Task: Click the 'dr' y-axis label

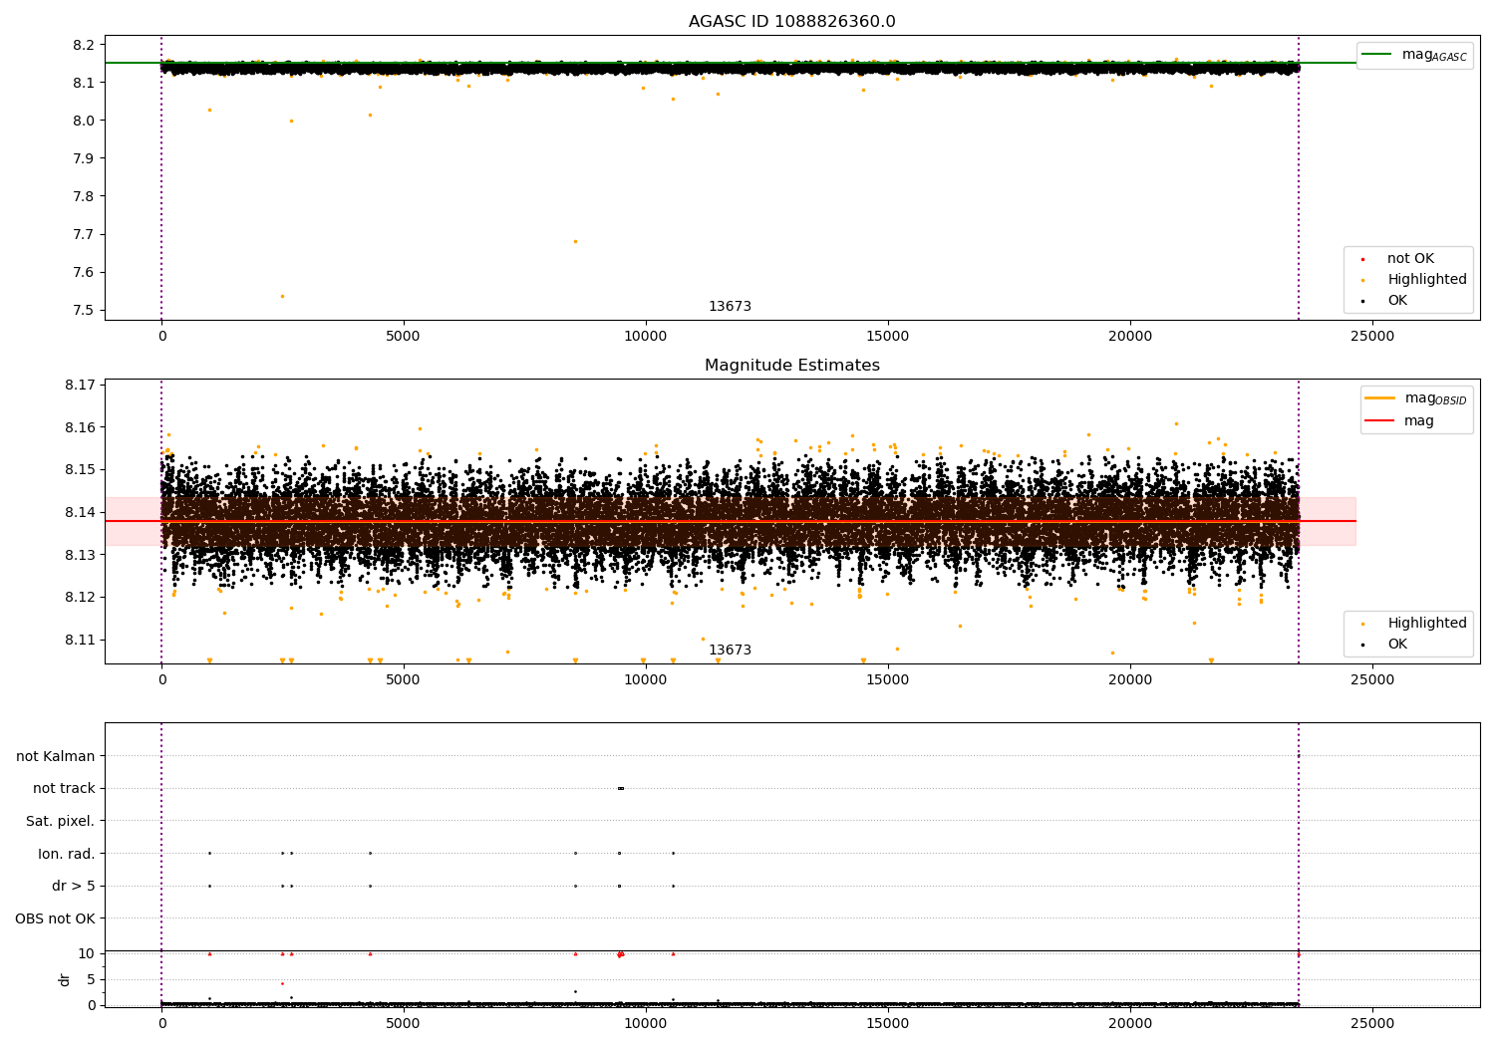Action: tap(65, 979)
